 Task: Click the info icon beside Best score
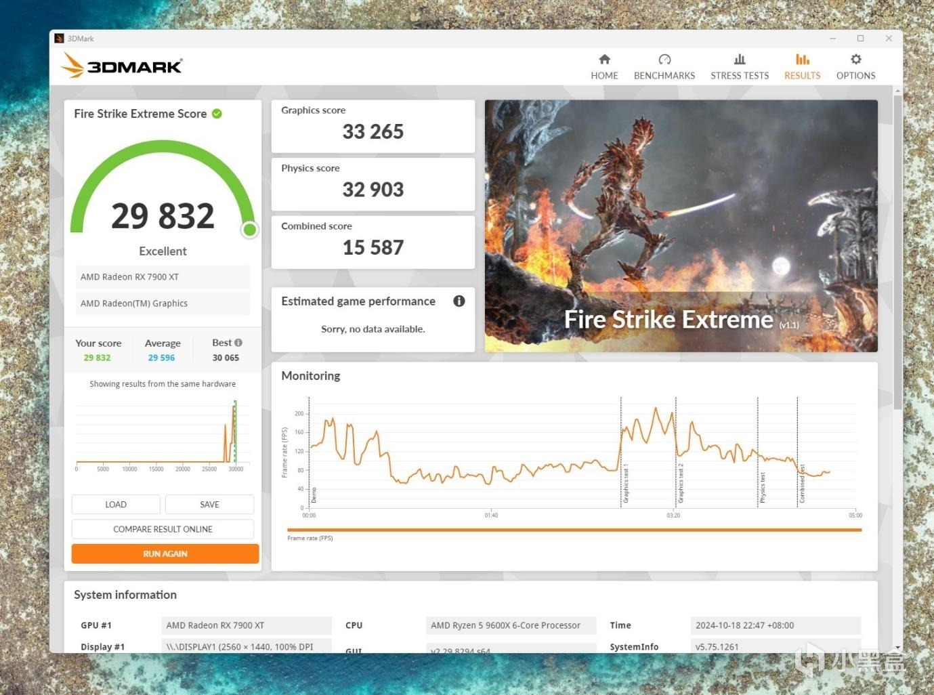point(238,343)
